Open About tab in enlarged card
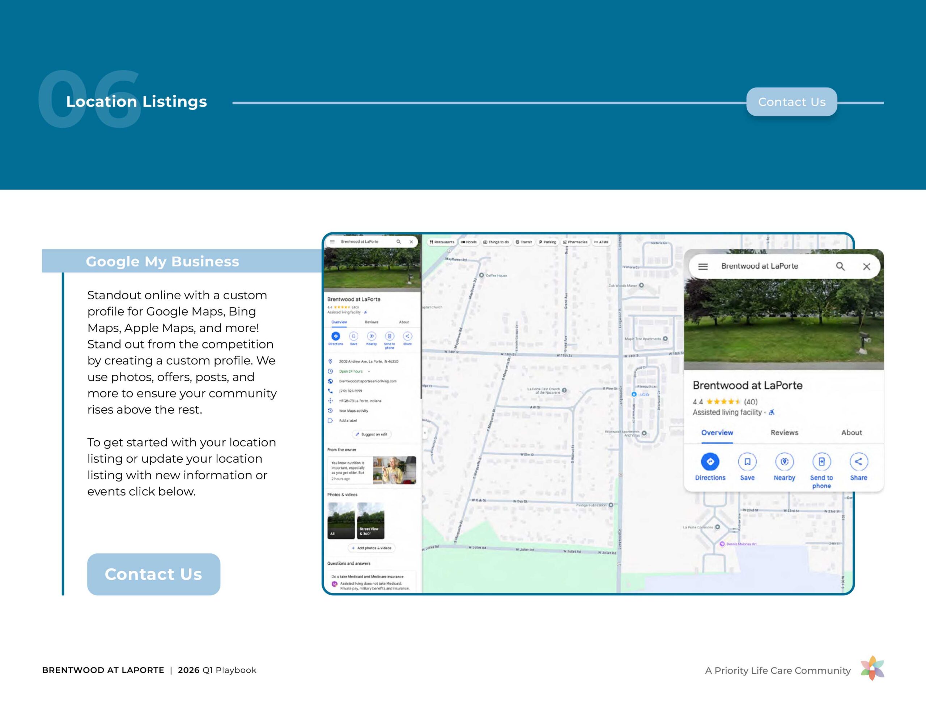The height and width of the screenshot is (715, 926). pyautogui.click(x=851, y=433)
